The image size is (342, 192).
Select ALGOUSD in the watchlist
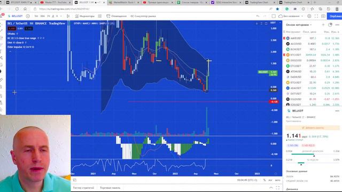tap(312, 44)
